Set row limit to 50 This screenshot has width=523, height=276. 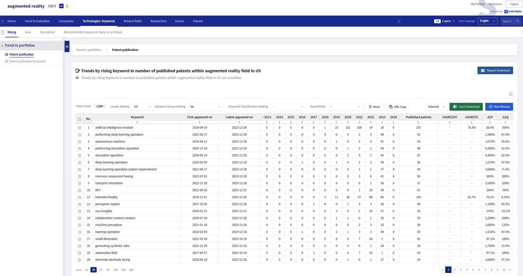[108, 270]
